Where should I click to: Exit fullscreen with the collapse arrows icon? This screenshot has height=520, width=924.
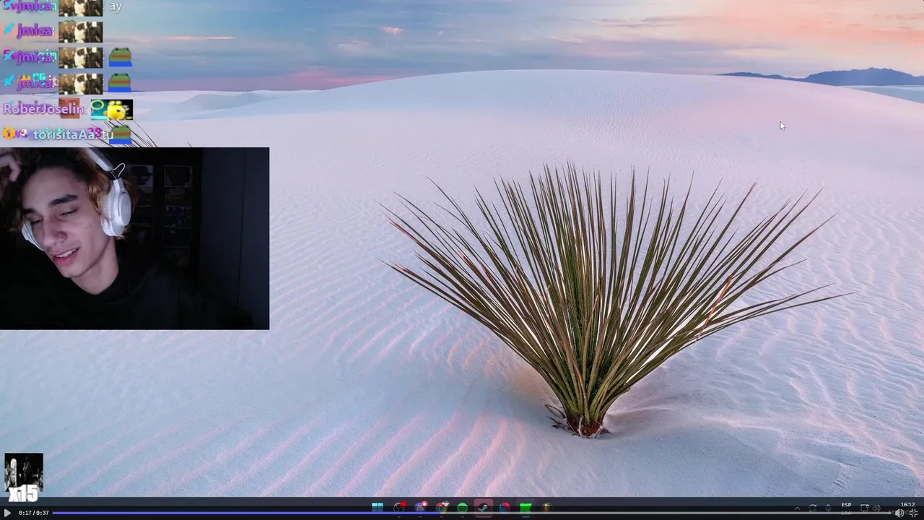pyautogui.click(x=914, y=513)
